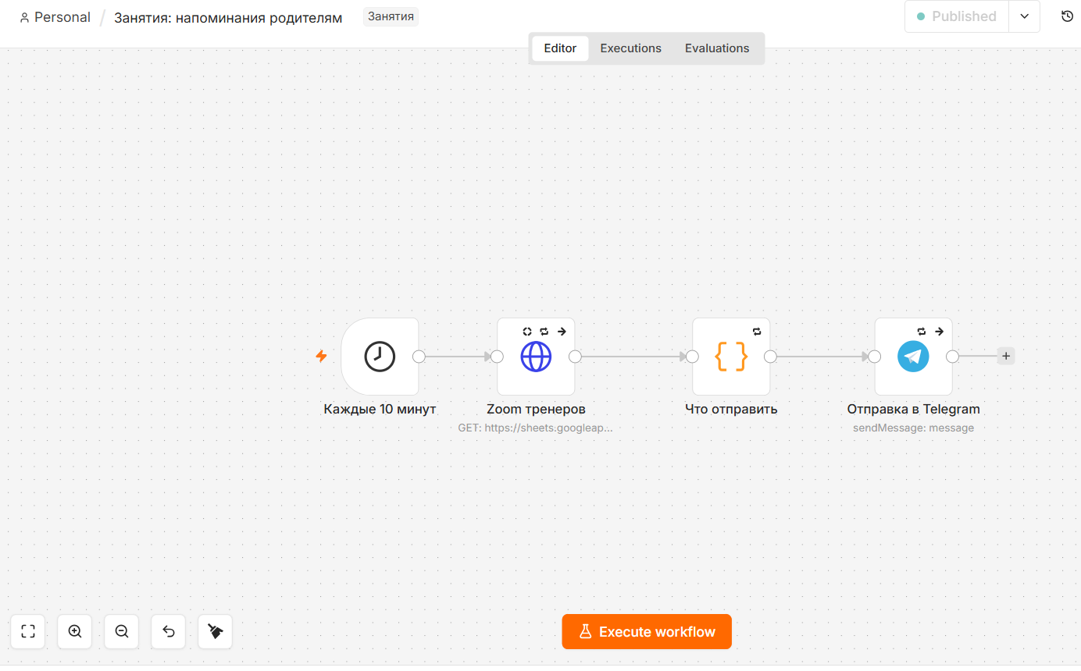This screenshot has width=1081, height=671.
Task: Tidy up workflow with broom icon
Action: pos(216,632)
